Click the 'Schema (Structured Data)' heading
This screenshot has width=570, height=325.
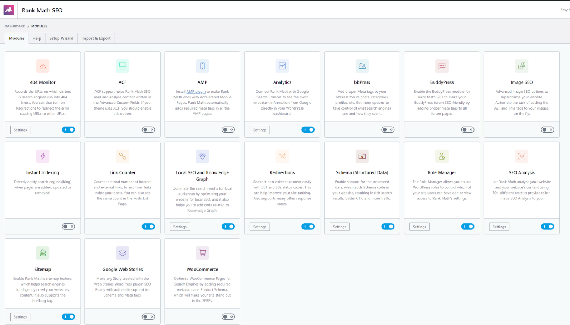(x=362, y=172)
